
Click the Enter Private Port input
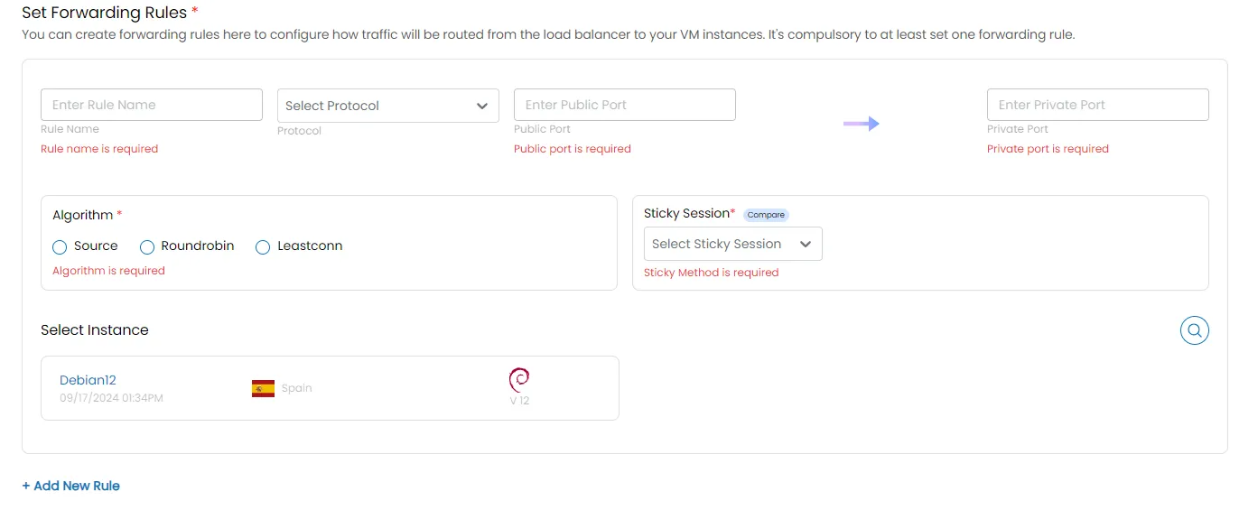tap(1097, 105)
